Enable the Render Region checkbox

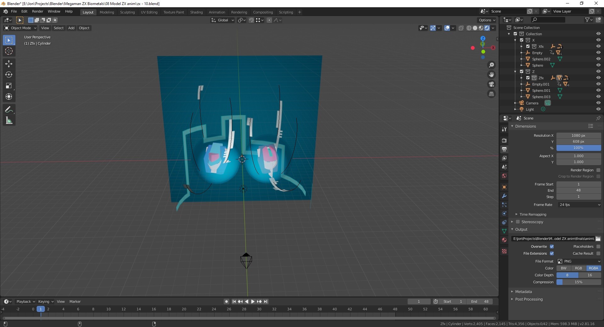(x=598, y=170)
